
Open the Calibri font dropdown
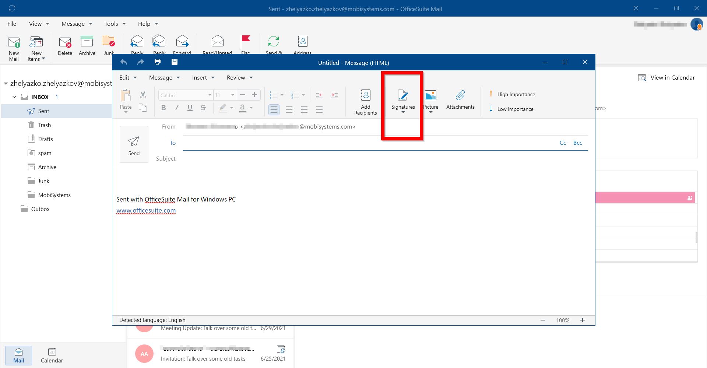(x=210, y=95)
